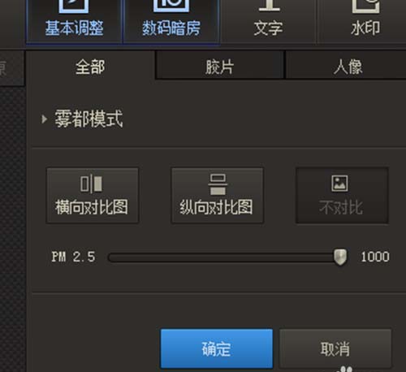
Task: Click the 1000 value next to slider
Action: pyautogui.click(x=375, y=257)
